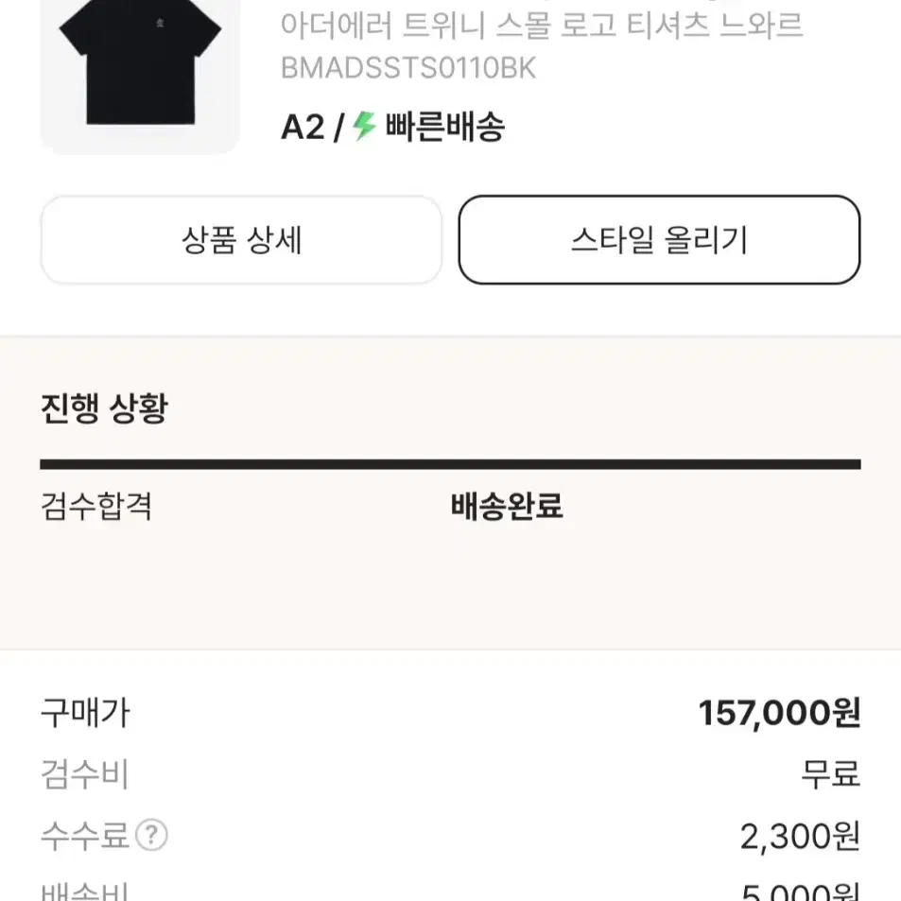Tap the 배송완료 status text
The image size is (901, 901).
point(507,506)
